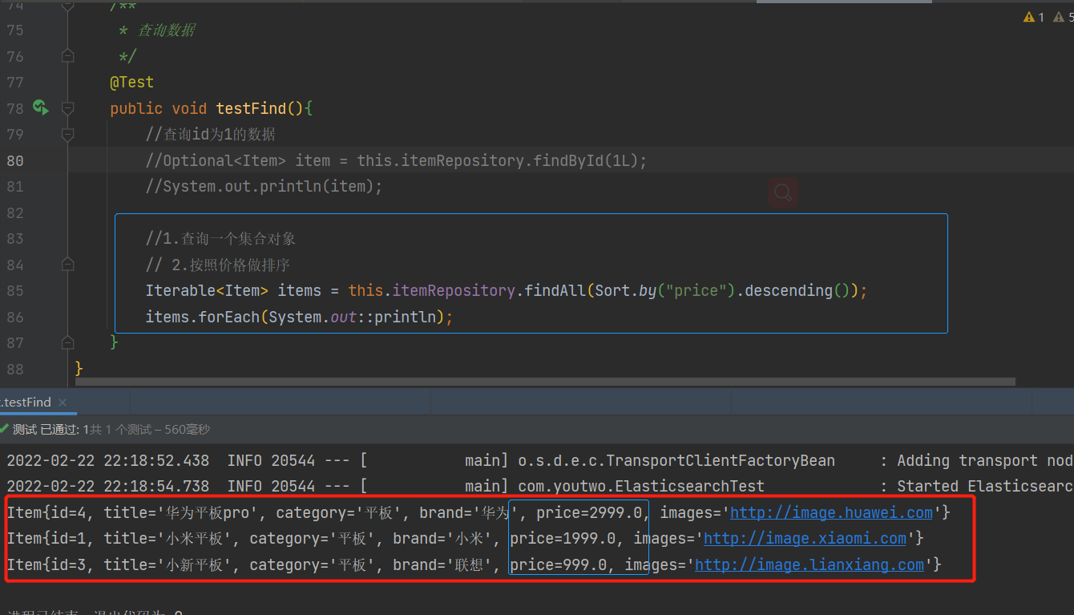
Task: Open the http://image.lianxiang.com link
Action: (x=810, y=564)
